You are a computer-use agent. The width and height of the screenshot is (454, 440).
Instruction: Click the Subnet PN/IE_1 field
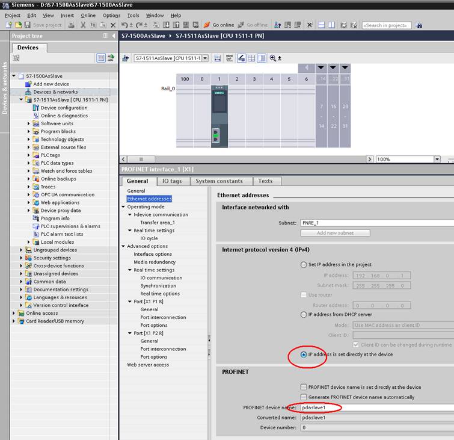377,223
